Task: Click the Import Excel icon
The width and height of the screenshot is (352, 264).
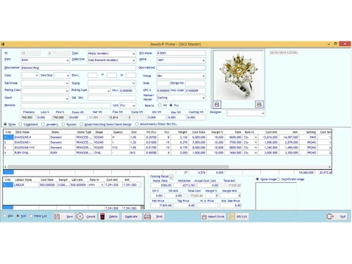Action: pyautogui.click(x=204, y=217)
